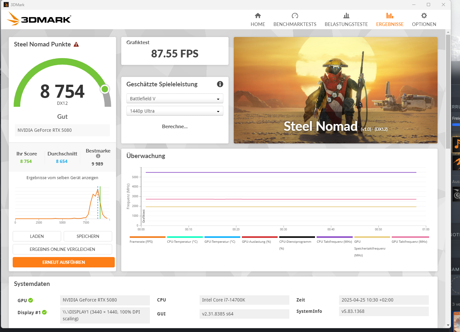
Task: Click CPU field Intel Core i7-14700K
Action: (x=244, y=300)
